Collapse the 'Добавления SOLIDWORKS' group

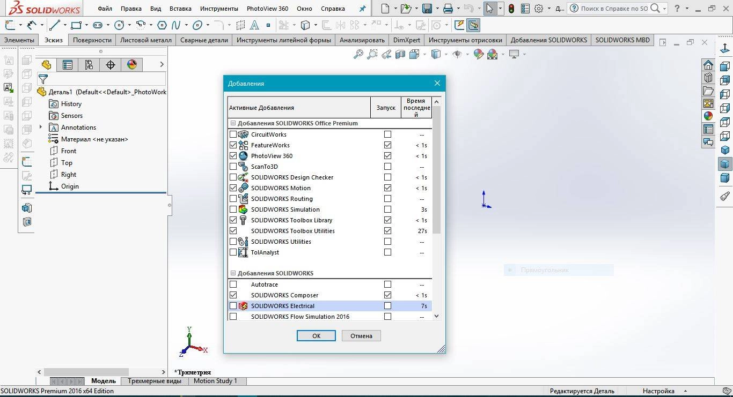[x=233, y=273]
